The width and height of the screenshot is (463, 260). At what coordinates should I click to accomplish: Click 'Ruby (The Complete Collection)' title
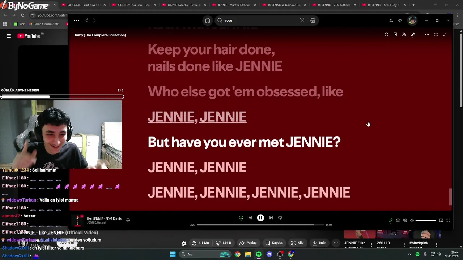click(100, 35)
